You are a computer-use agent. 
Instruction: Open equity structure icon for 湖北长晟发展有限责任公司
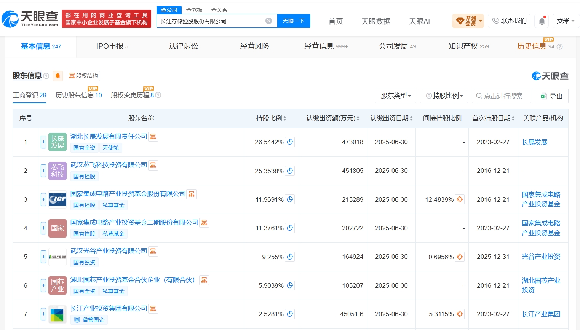[x=153, y=137]
